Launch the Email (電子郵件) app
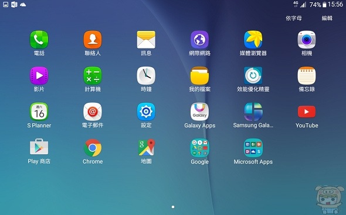Screen dimensions: 346x215 [93, 112]
